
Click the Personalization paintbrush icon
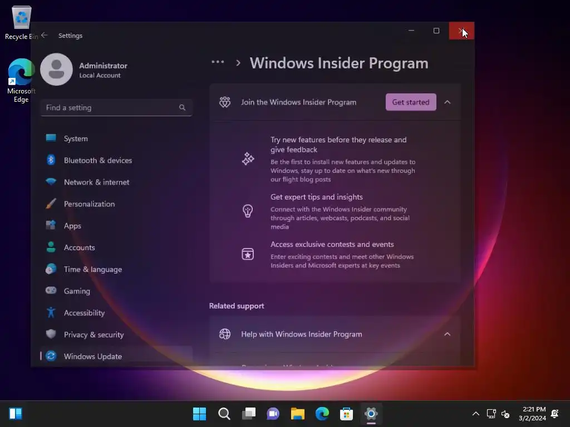[51, 203]
